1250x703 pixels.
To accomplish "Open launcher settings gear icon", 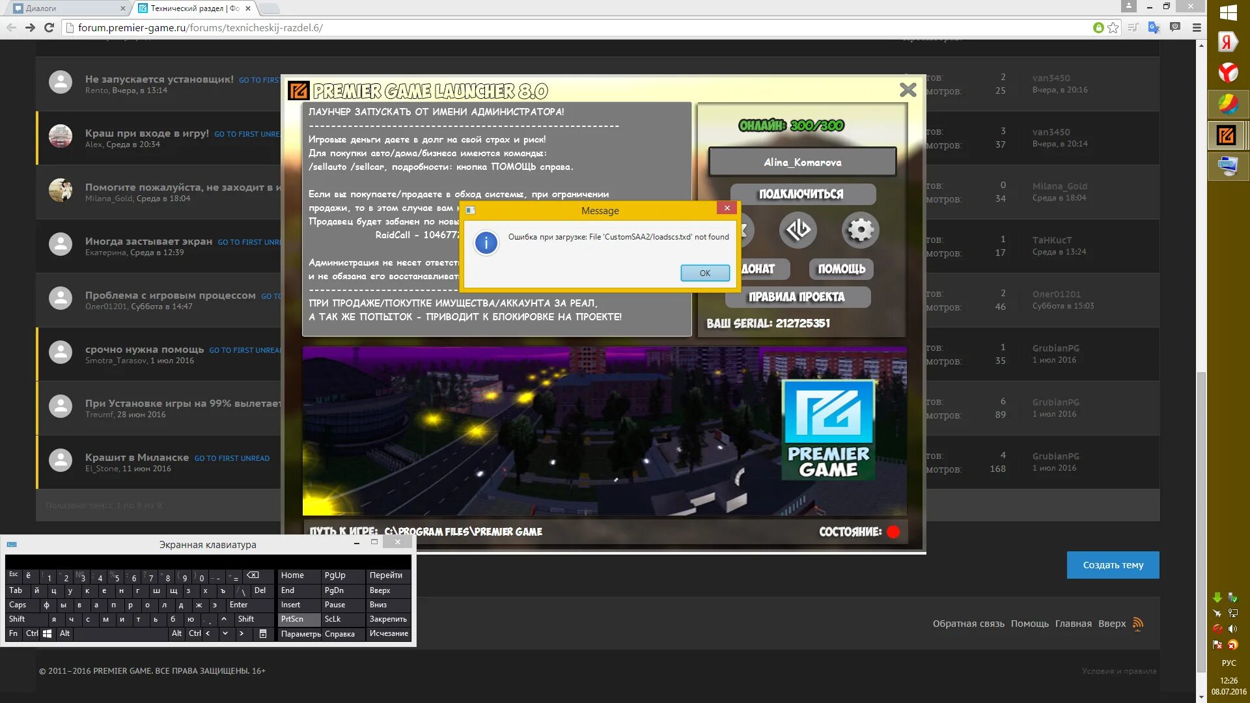I will coord(860,230).
